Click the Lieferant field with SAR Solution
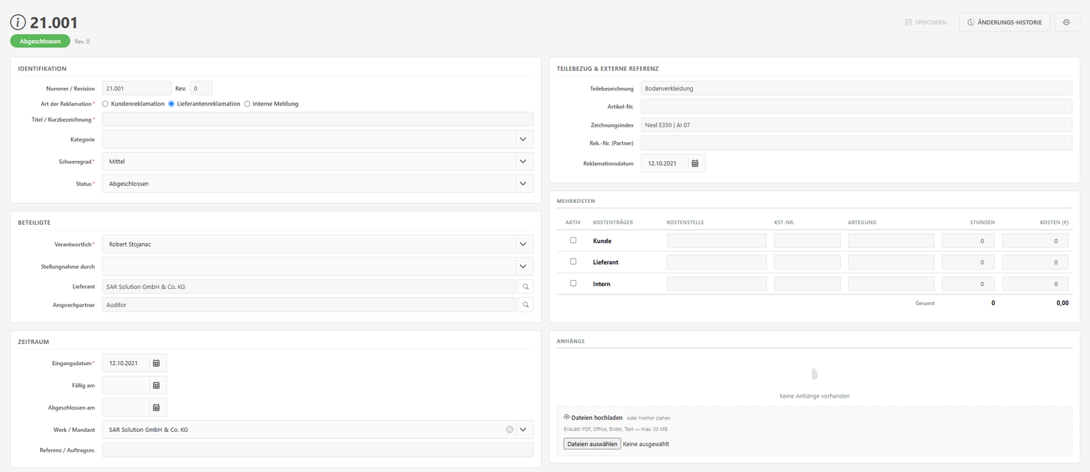 click(309, 287)
